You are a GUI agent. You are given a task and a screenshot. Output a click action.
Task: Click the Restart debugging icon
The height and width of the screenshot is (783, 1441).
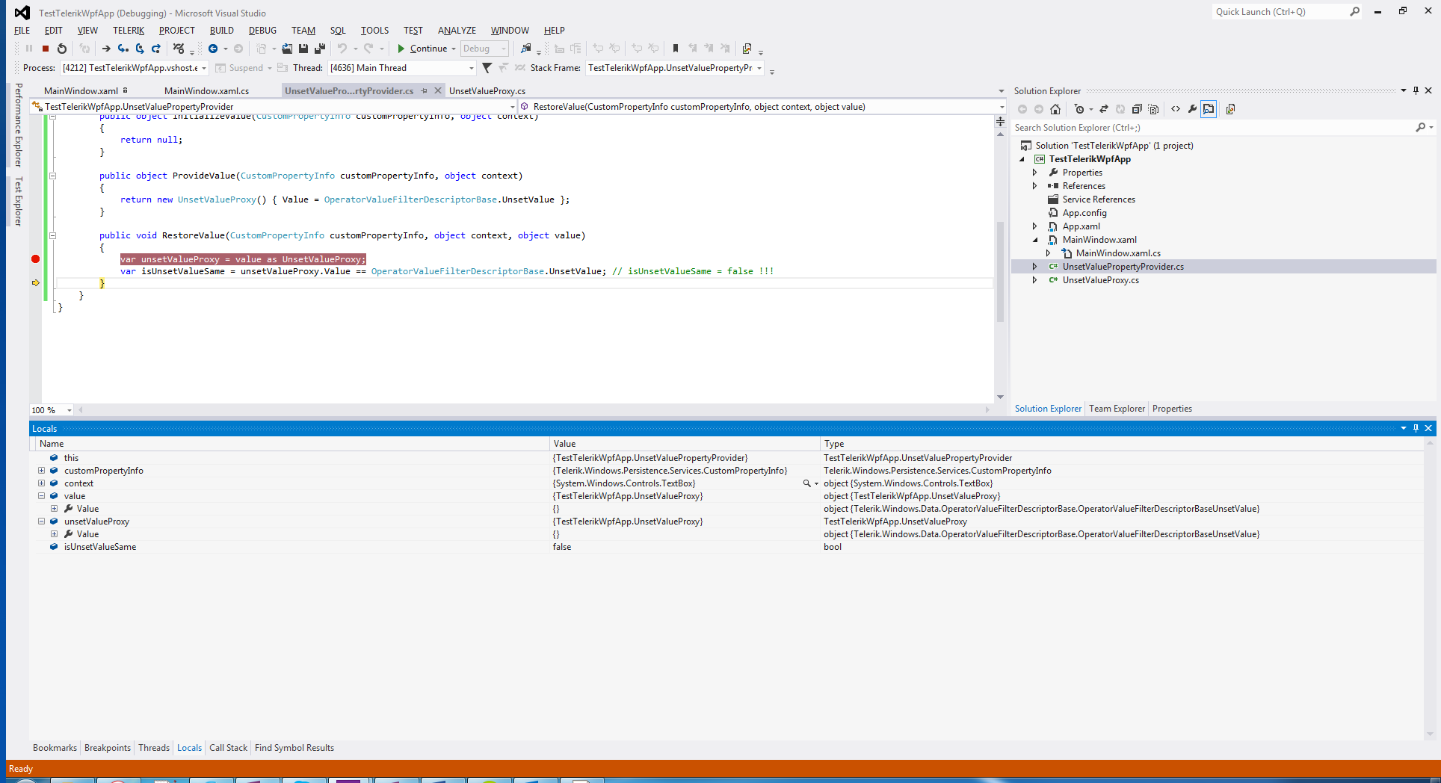click(62, 49)
